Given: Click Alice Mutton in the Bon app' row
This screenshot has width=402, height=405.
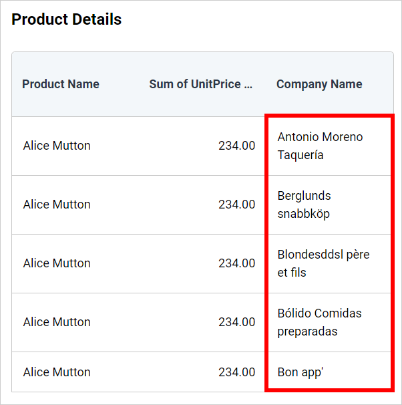Looking at the screenshot, I should click(57, 372).
